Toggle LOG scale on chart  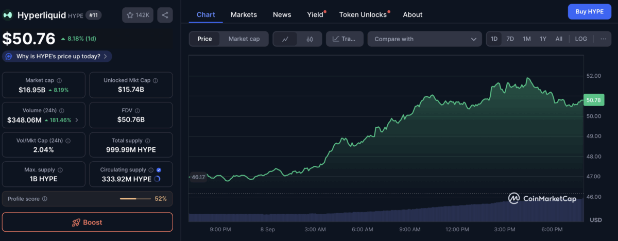point(581,39)
